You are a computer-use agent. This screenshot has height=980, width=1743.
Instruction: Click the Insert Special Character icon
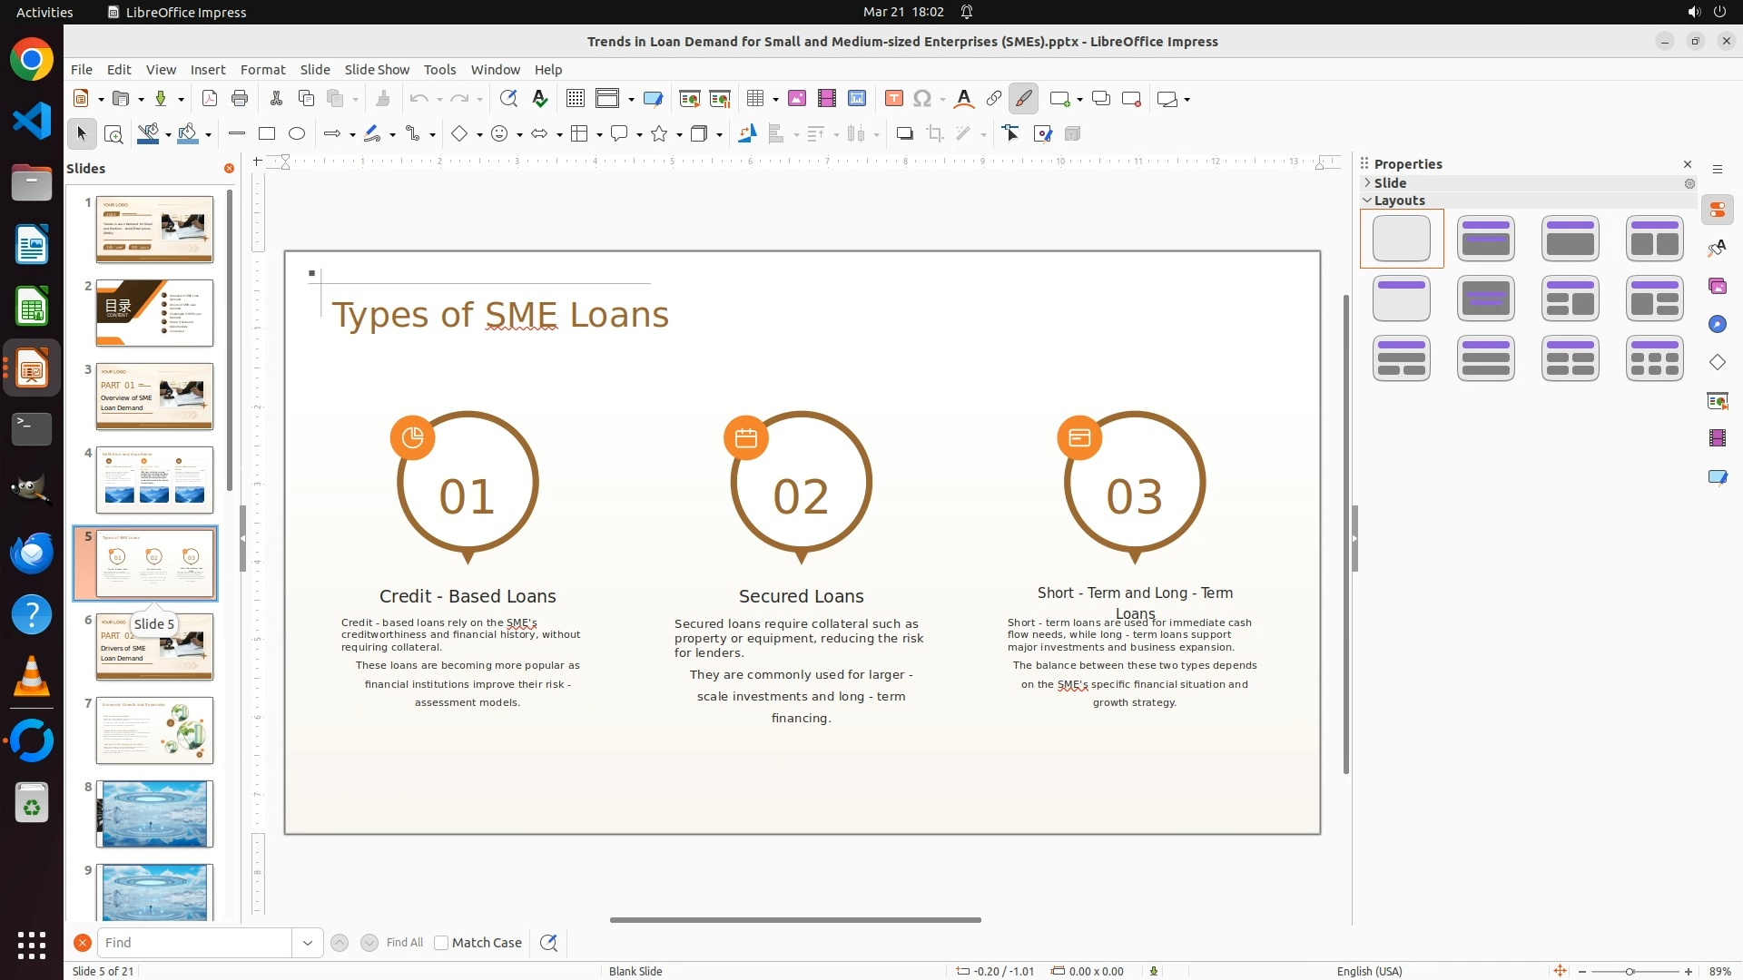pos(922,99)
